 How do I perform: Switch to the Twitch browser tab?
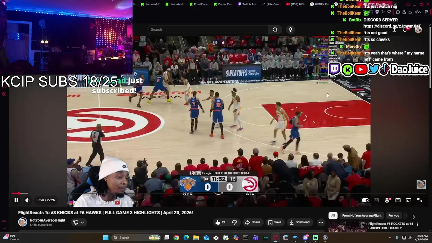pyautogui.click(x=247, y=4)
